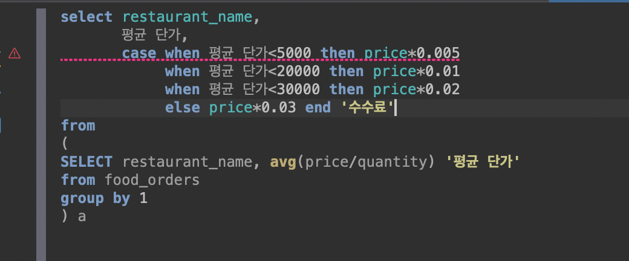Click the 'end' keyword
629x261 pixels.
318,108
